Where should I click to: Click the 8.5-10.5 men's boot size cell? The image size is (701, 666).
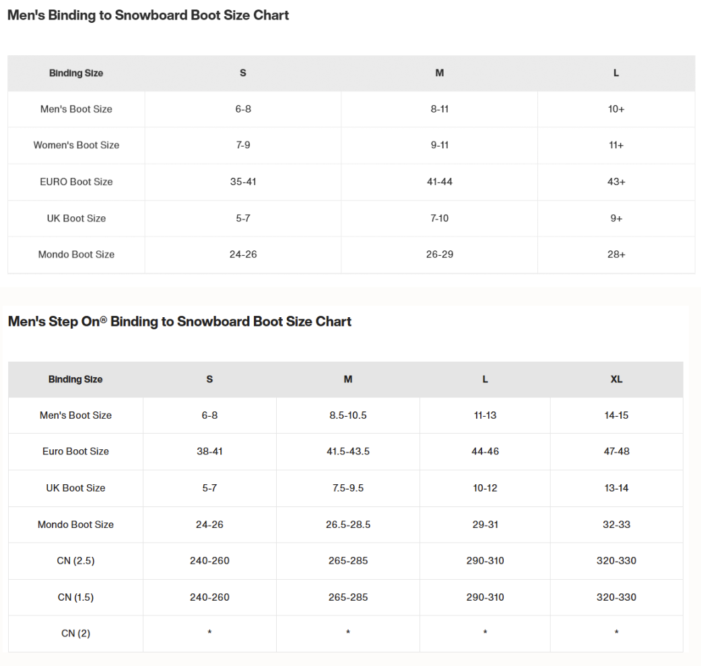348,415
